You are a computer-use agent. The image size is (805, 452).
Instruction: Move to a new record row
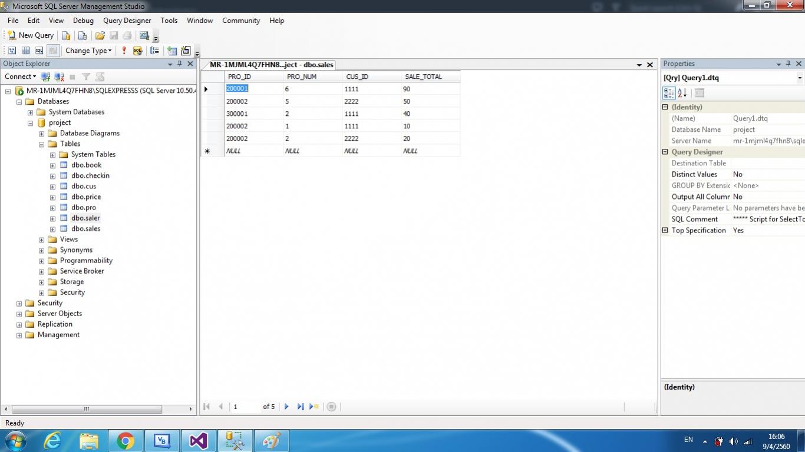[x=314, y=407]
